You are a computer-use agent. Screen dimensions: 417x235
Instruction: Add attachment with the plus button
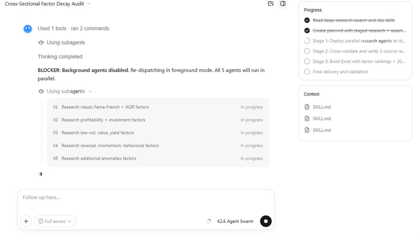[26, 221]
